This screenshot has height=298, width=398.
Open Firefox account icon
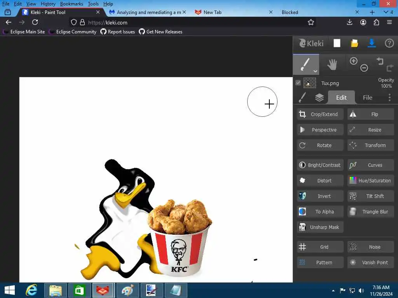coord(363,22)
